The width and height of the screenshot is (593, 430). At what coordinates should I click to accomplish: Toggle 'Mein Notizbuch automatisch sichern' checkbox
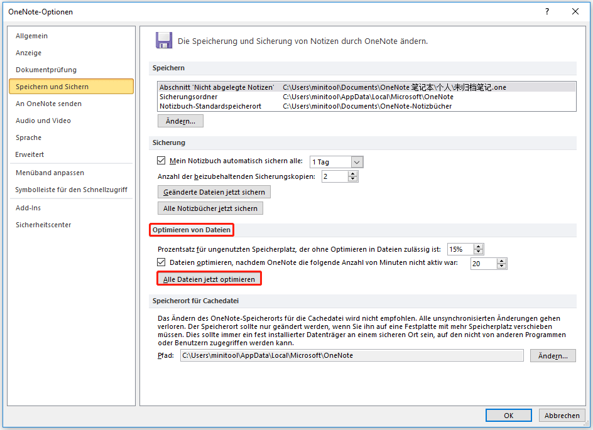click(161, 161)
